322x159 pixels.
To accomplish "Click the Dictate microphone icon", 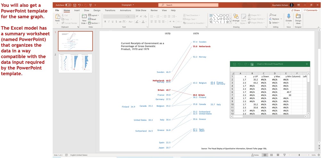I will pos(289,18).
